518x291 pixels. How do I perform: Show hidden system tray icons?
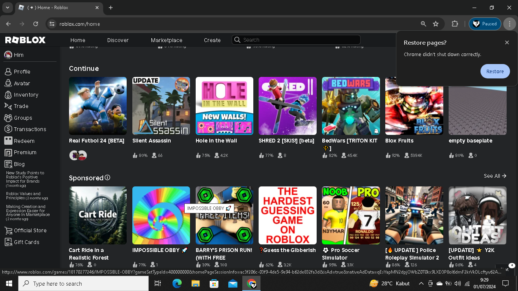point(421,283)
